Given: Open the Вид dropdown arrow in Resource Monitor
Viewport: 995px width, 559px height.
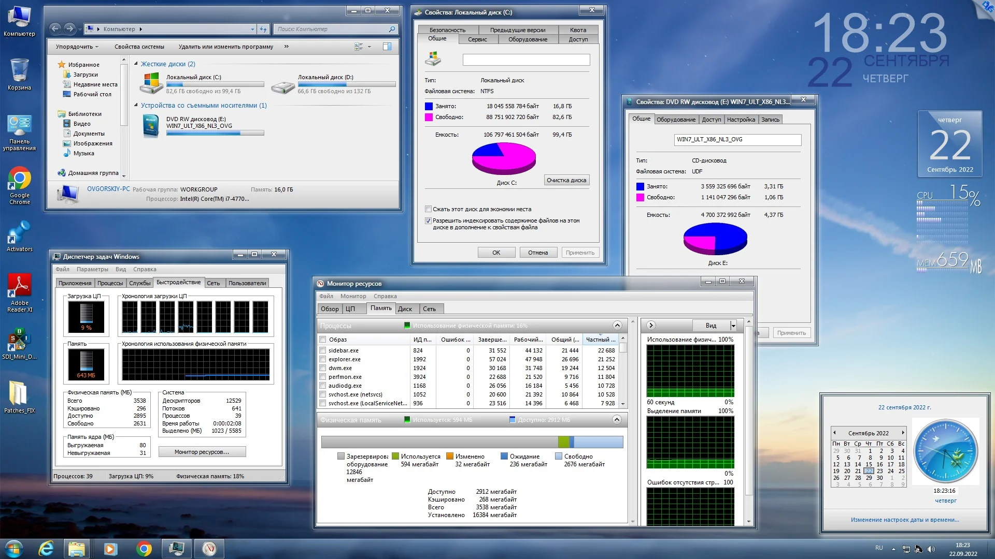Looking at the screenshot, I should pyautogui.click(x=733, y=326).
